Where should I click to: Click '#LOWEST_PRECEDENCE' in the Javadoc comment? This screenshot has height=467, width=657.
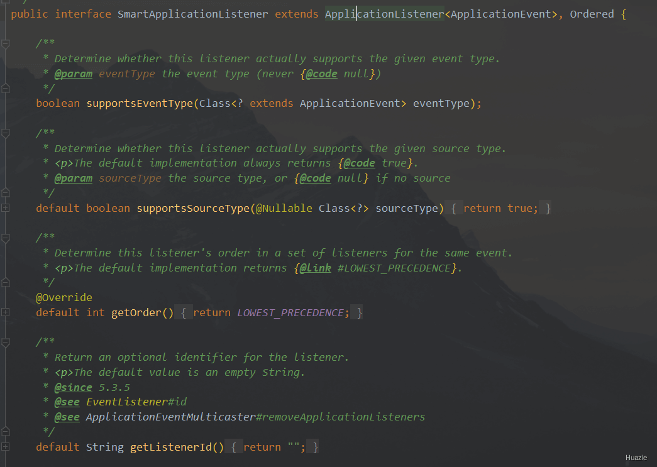[394, 268]
